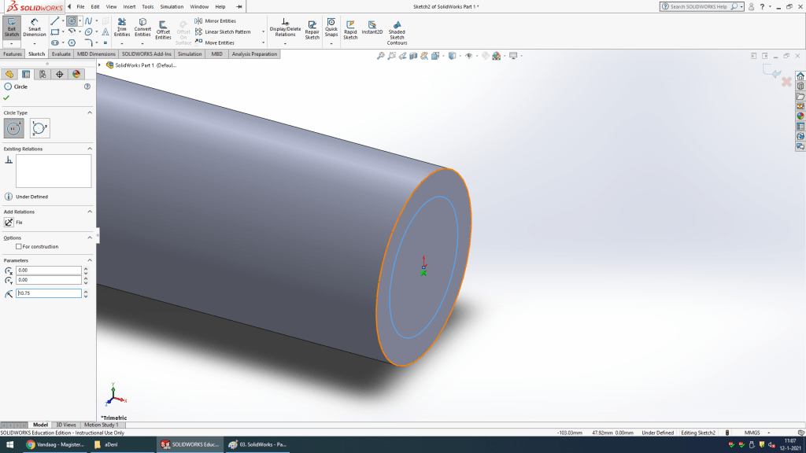
Task: Toggle the Instant2D button
Action: point(372,28)
